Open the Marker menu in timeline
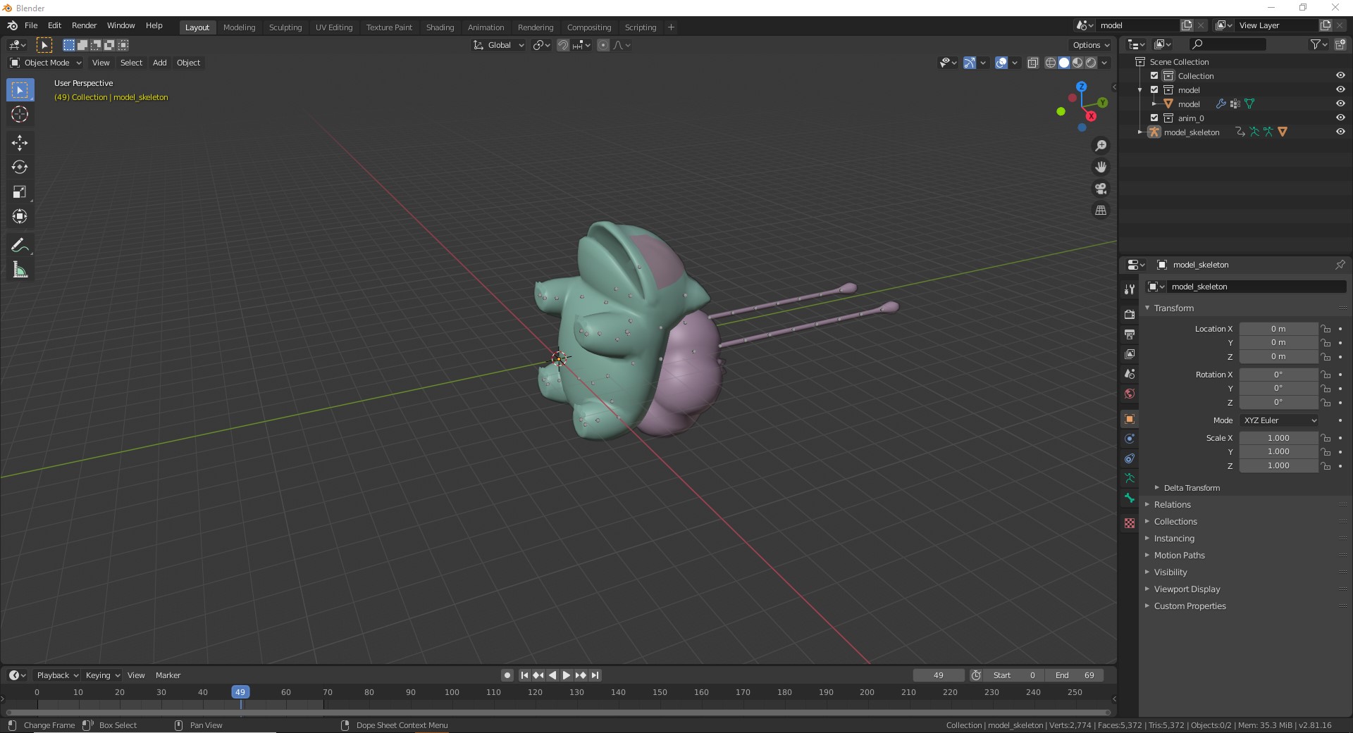The height and width of the screenshot is (733, 1353). pyautogui.click(x=168, y=675)
